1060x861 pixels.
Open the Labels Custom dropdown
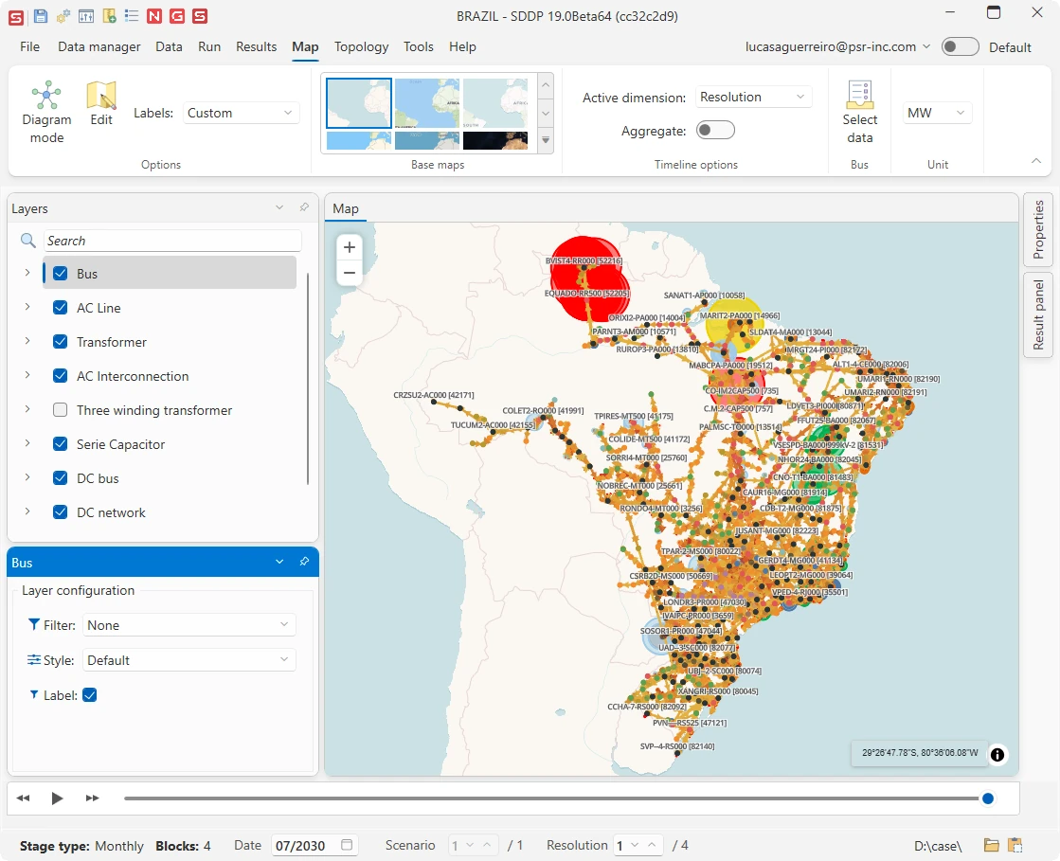(x=240, y=113)
